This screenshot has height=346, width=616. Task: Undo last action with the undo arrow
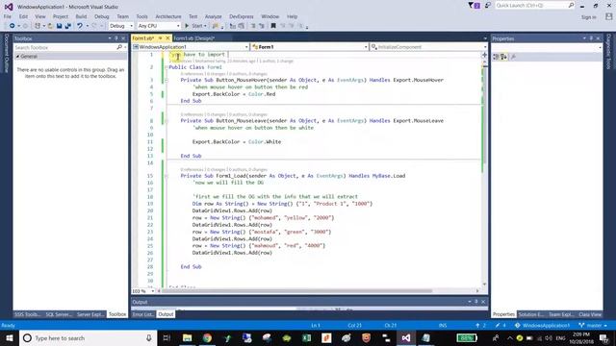coord(80,26)
